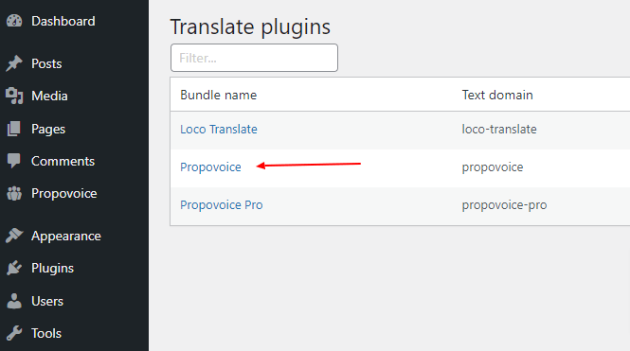Image resolution: width=630 pixels, height=351 pixels.
Task: Click the Propovoice group icon in sidebar
Action: tap(14, 193)
